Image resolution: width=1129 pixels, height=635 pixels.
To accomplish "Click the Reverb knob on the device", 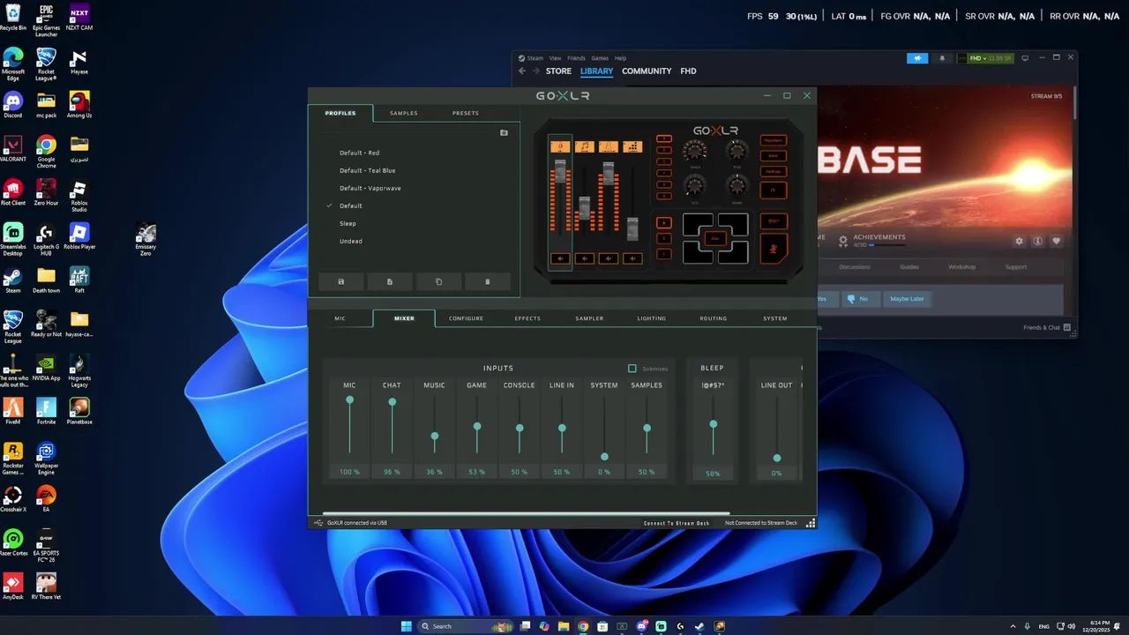I will tap(695, 150).
